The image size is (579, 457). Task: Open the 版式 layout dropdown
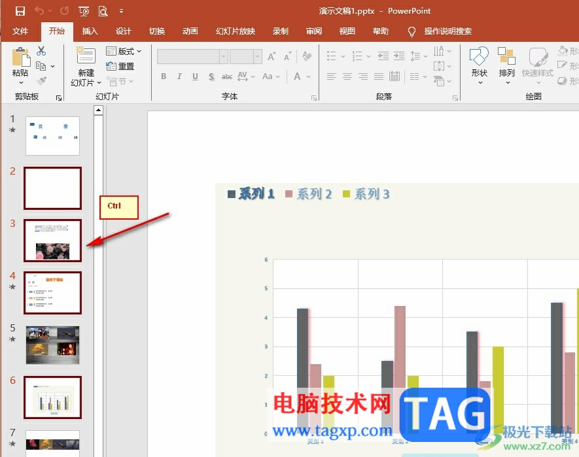124,51
